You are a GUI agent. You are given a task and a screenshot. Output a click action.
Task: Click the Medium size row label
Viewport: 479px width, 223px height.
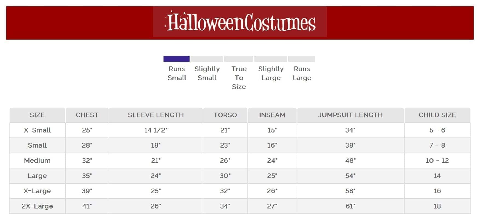click(x=37, y=160)
